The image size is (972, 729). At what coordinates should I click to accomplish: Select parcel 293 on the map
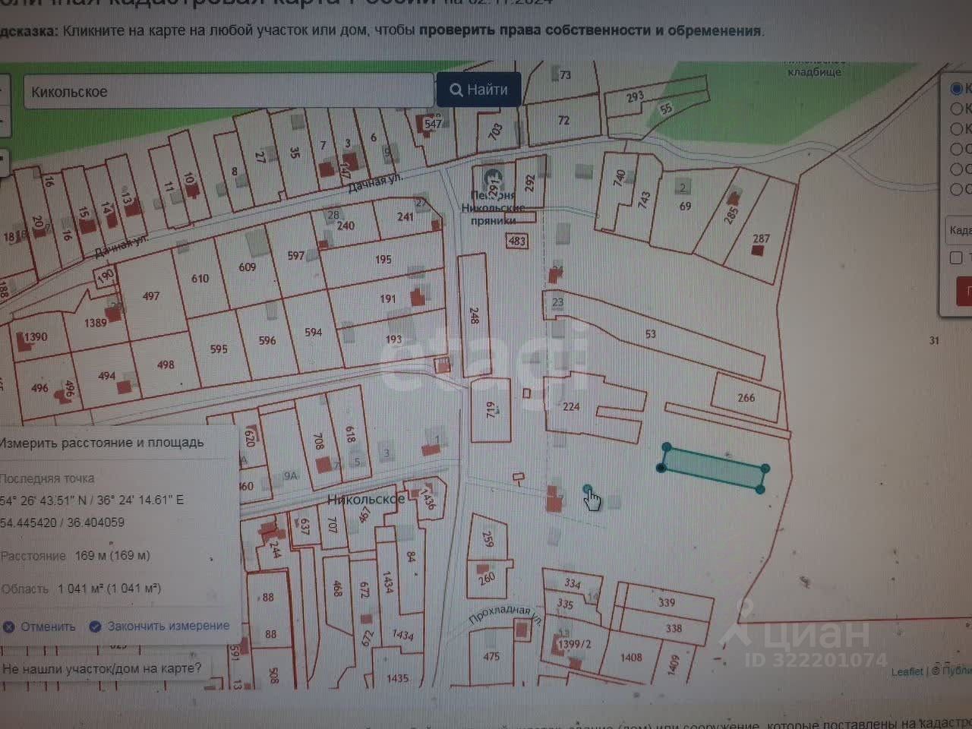tap(635, 97)
